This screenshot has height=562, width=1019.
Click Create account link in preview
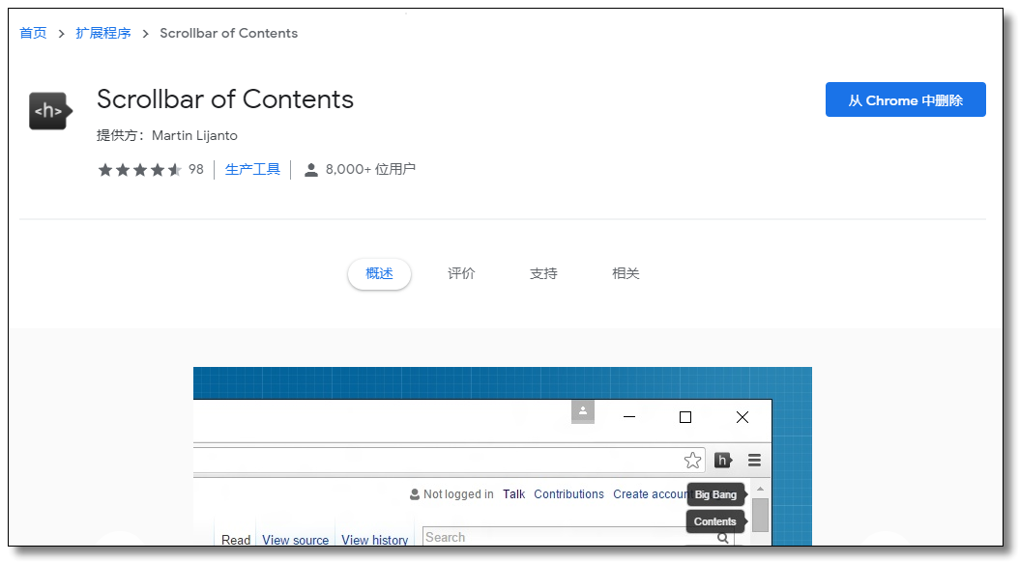(x=651, y=494)
